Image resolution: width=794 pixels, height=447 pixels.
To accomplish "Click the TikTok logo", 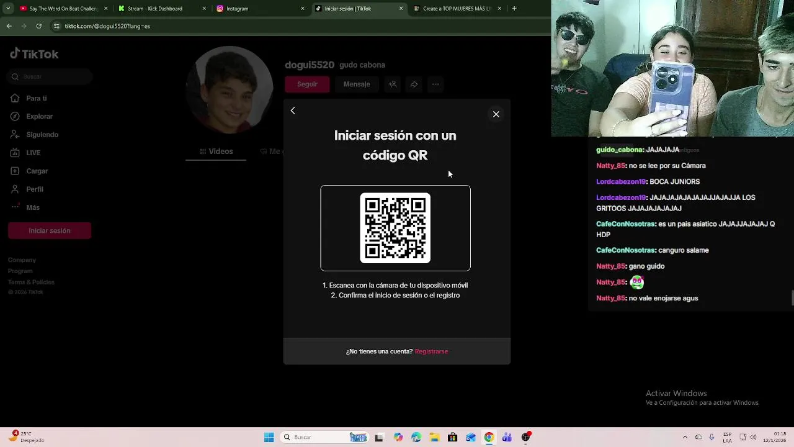I will [x=34, y=54].
